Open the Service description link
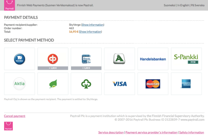208x136 pixels. (111, 132)
